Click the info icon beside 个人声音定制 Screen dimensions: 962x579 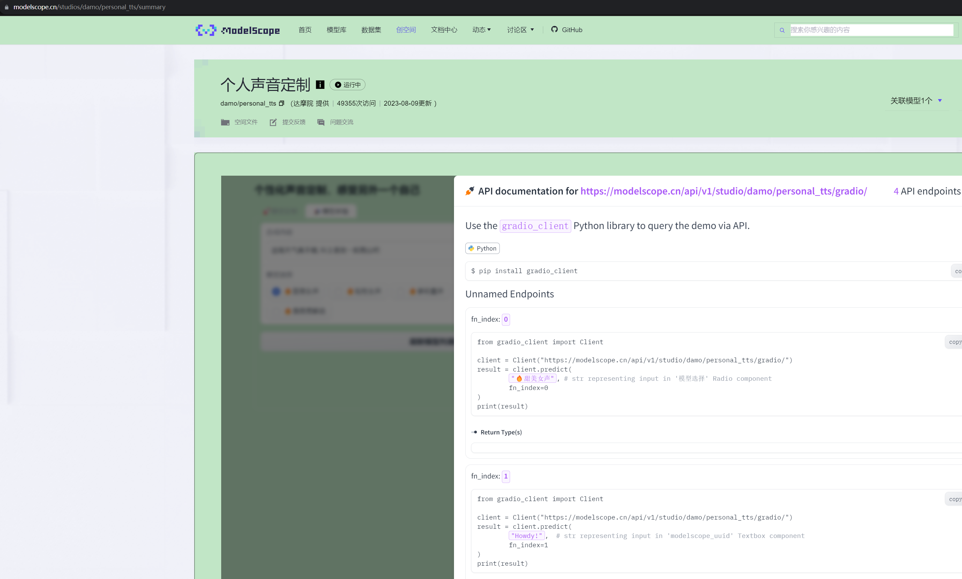coord(320,85)
